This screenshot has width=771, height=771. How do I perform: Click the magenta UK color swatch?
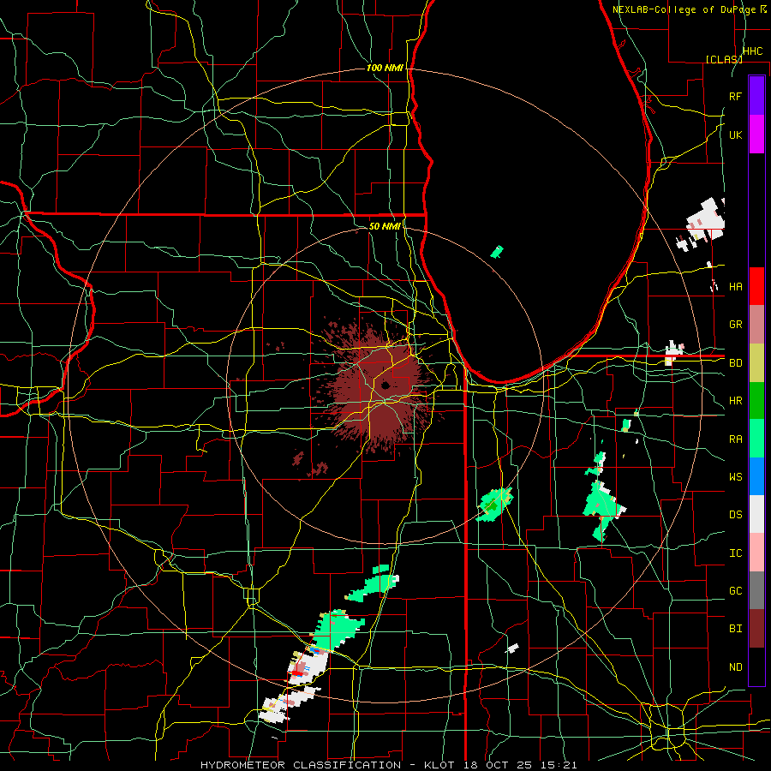[756, 134]
